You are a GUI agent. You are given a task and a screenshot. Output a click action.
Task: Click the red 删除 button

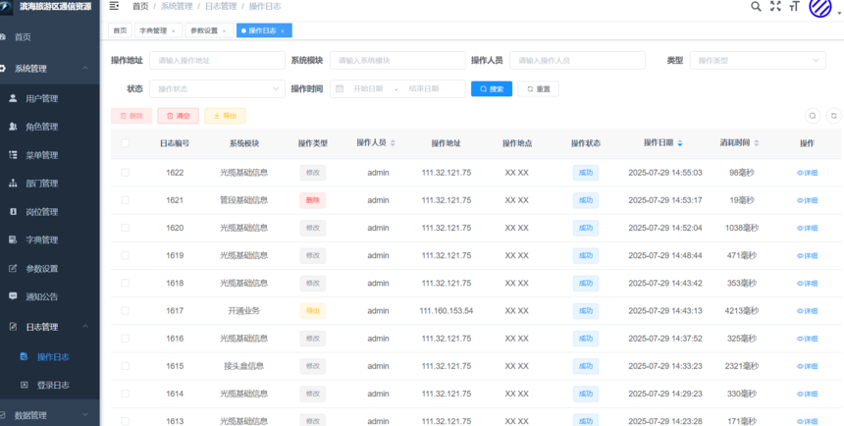point(132,116)
